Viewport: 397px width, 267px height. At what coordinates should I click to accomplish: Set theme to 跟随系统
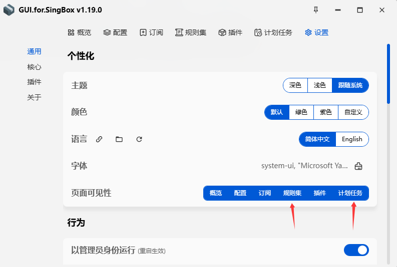click(350, 85)
